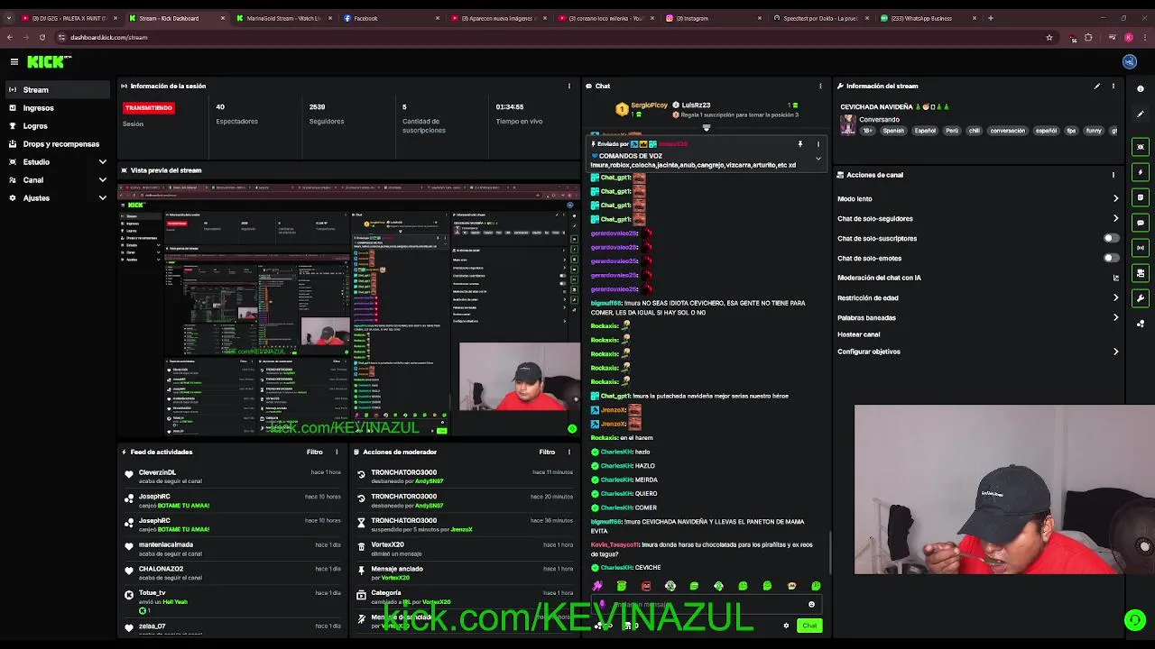The width and height of the screenshot is (1155, 649).
Task: Reload the browser page
Action: pyautogui.click(x=42, y=37)
